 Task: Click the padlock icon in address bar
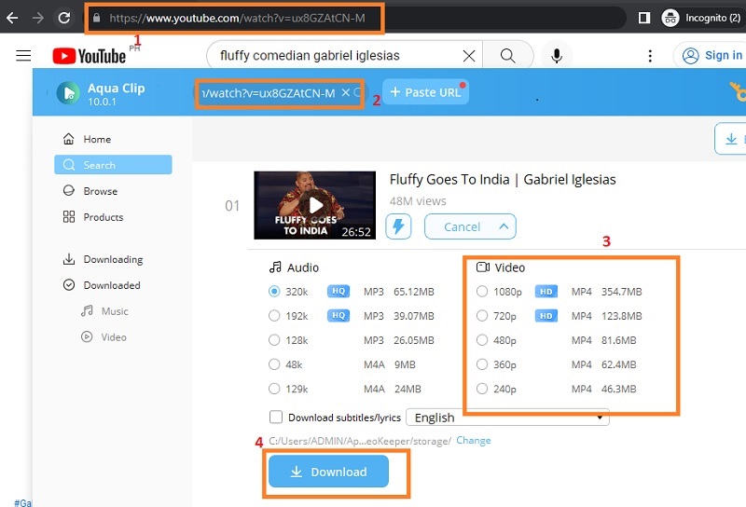click(x=97, y=18)
